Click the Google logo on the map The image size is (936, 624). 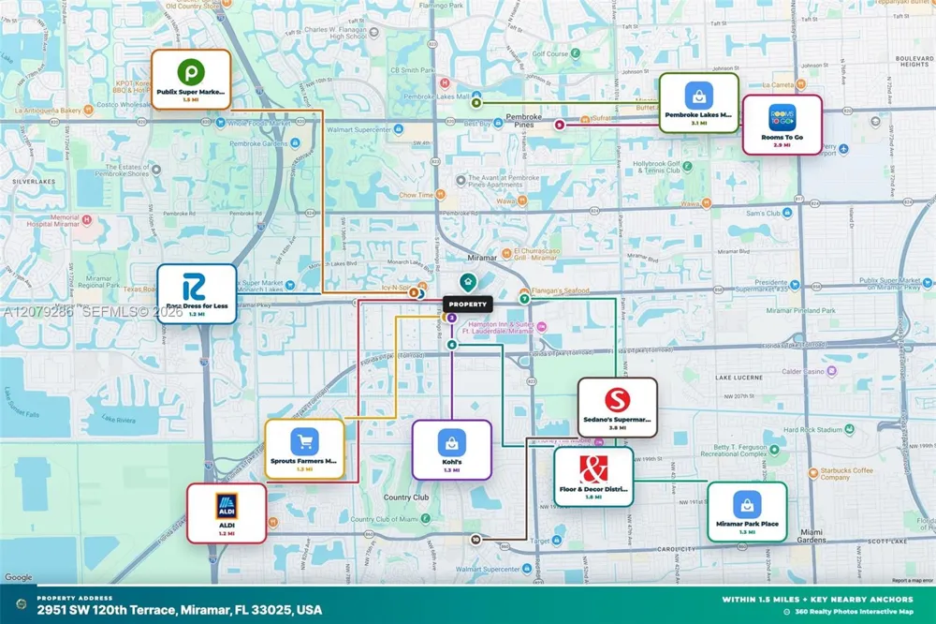tap(19, 577)
